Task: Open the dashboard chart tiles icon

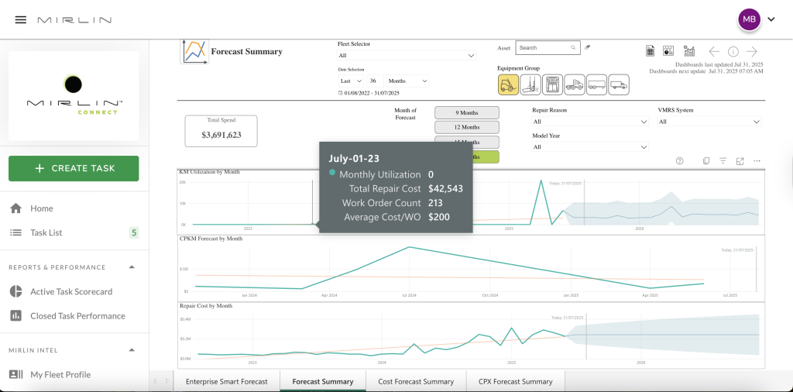Action: pyautogui.click(x=668, y=50)
